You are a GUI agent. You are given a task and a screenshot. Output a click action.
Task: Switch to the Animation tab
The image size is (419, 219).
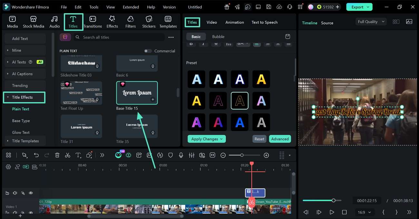(235, 22)
